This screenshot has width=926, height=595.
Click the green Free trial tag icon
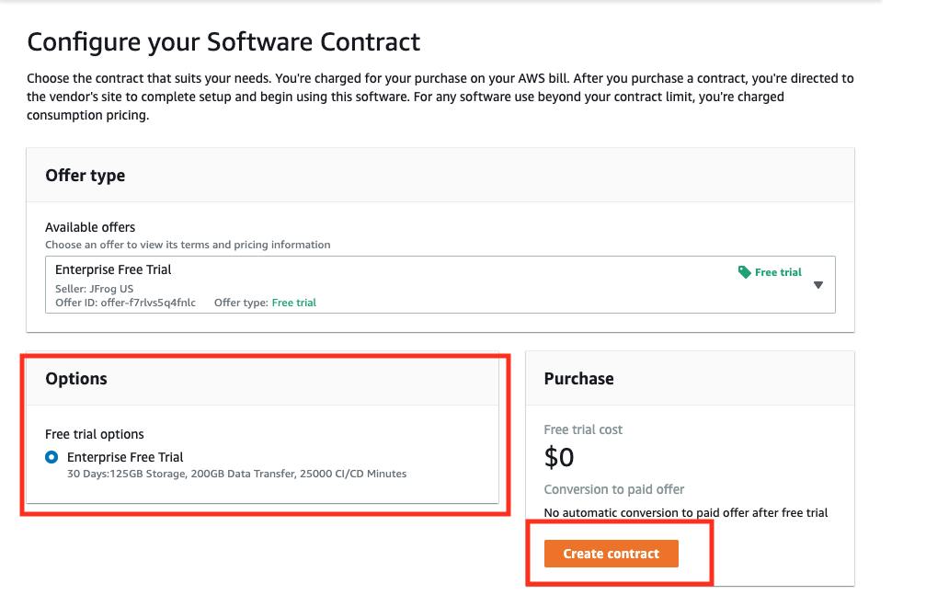[x=745, y=272]
